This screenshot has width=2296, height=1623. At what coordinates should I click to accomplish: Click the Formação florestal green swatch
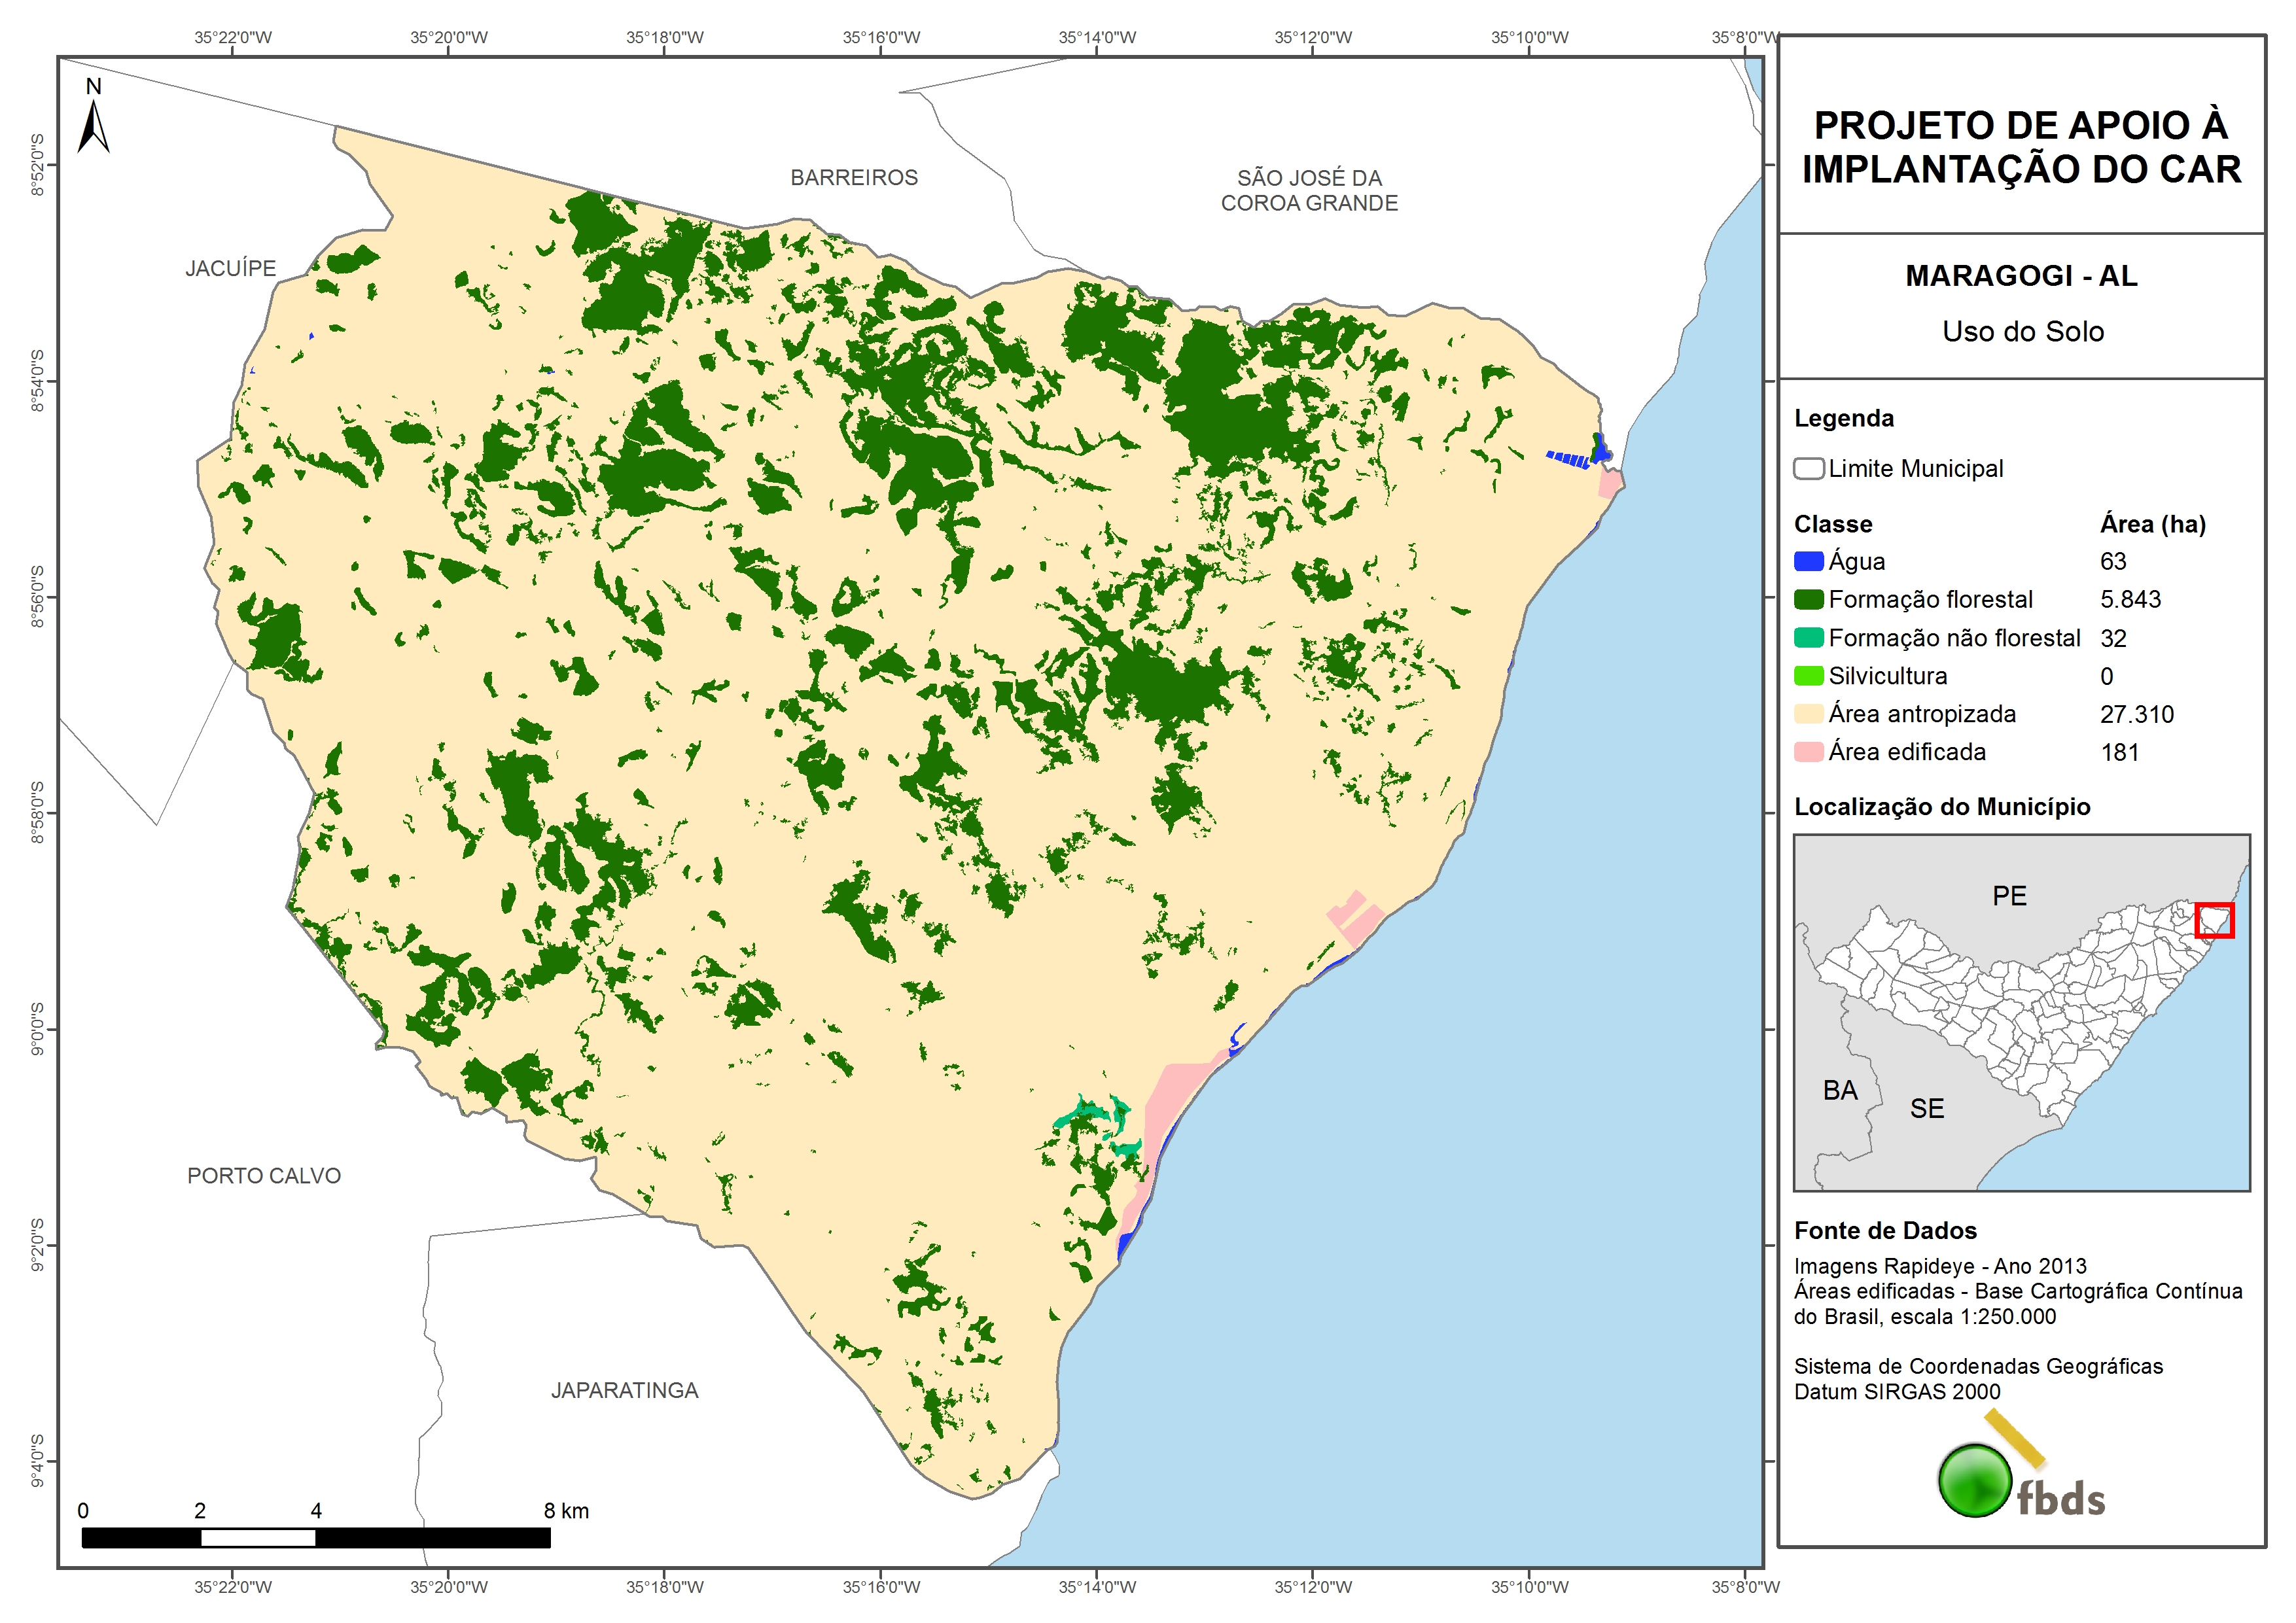1808,600
